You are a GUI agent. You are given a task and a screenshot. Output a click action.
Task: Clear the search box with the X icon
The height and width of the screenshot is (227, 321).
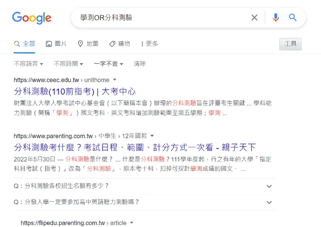click(254, 18)
